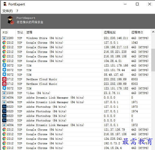Select remote address 139.196.217.115
This screenshot has height=150, width=155.
coord(116,47)
